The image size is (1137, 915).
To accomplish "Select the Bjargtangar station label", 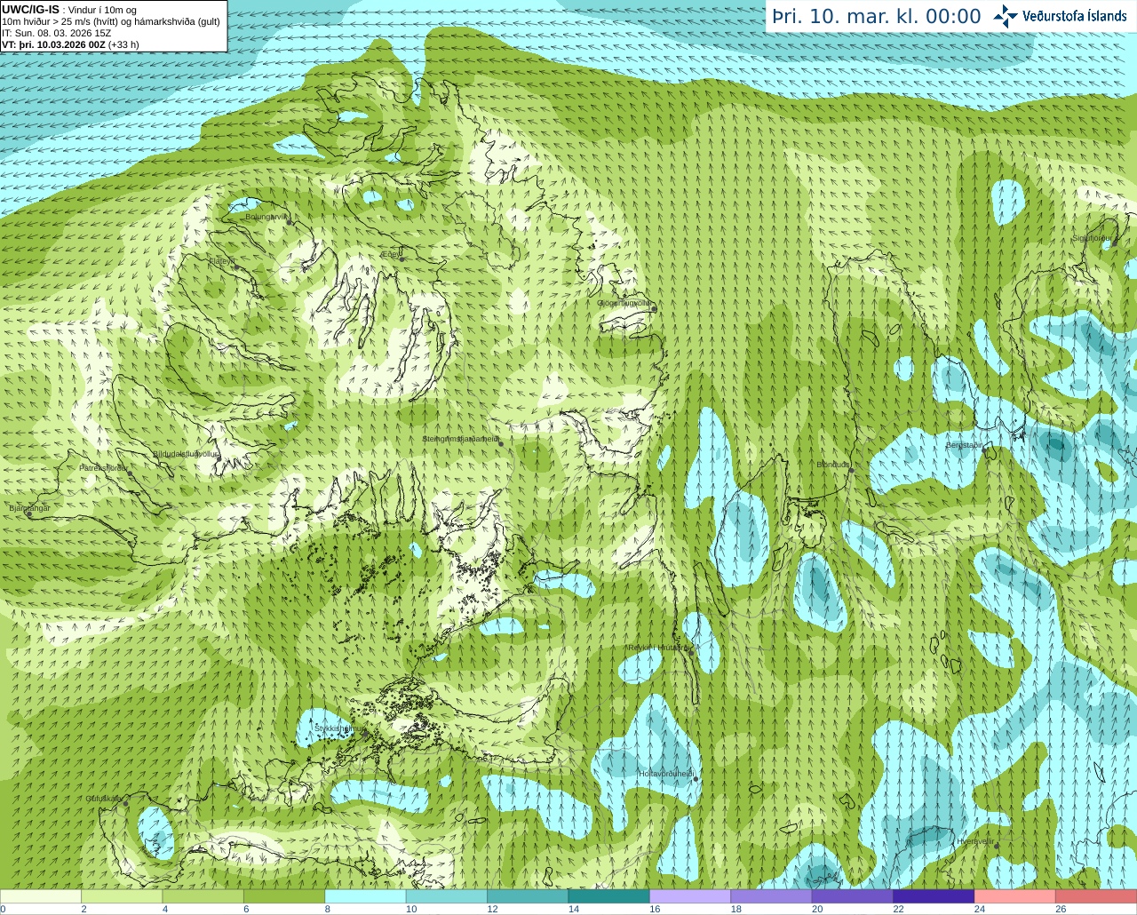I will [x=29, y=508].
